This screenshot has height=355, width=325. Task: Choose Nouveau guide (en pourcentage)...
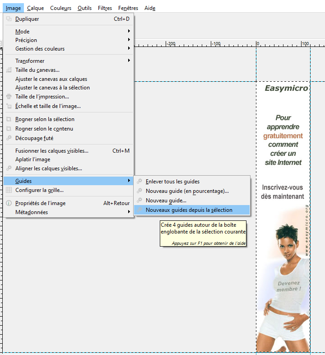[192, 191]
